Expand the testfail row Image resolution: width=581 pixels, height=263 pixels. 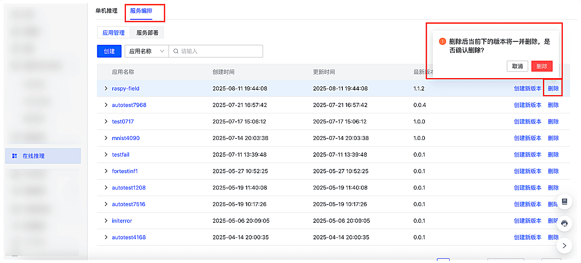tap(106, 155)
